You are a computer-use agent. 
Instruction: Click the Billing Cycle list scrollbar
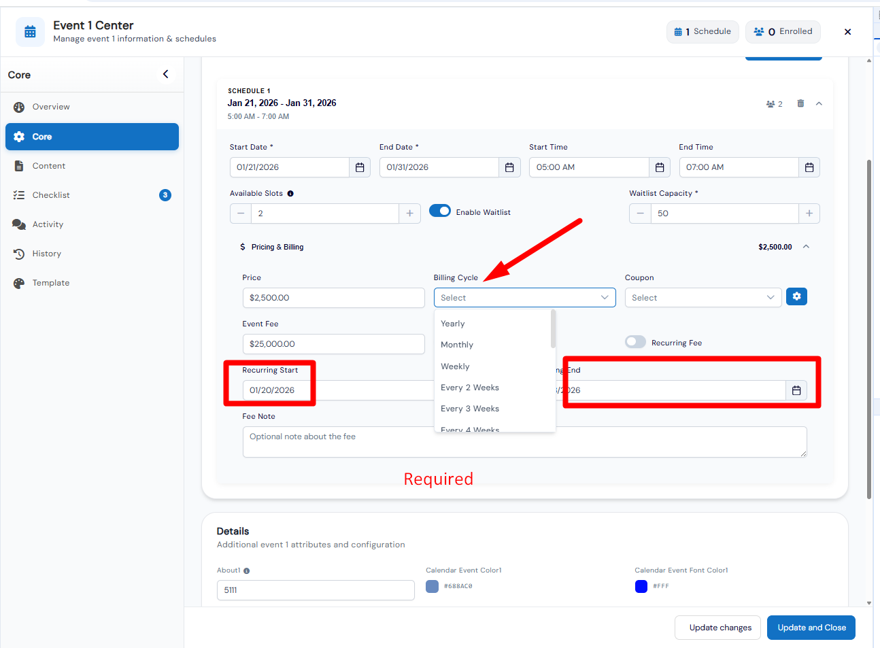[x=553, y=329]
